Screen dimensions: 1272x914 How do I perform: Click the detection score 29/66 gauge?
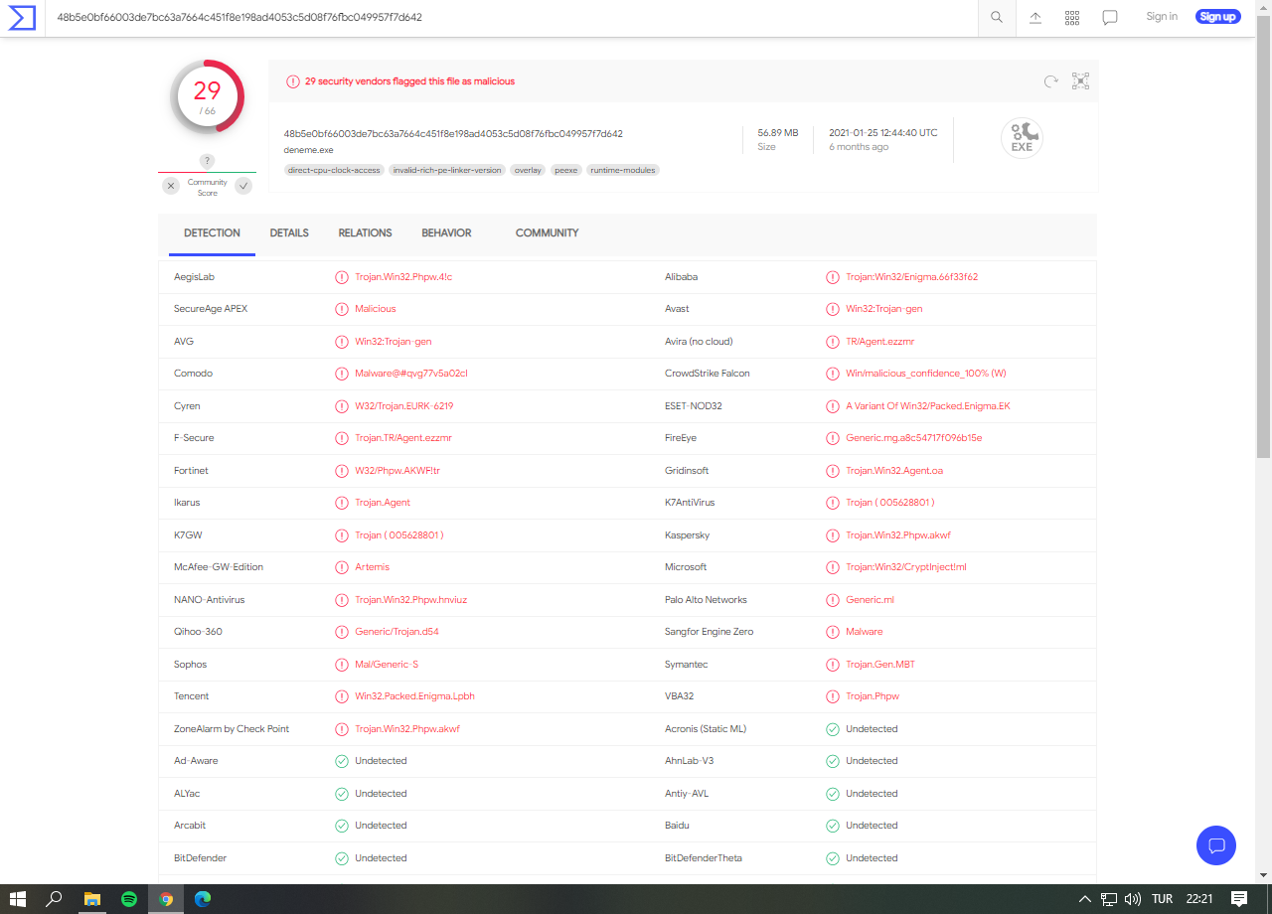click(207, 96)
